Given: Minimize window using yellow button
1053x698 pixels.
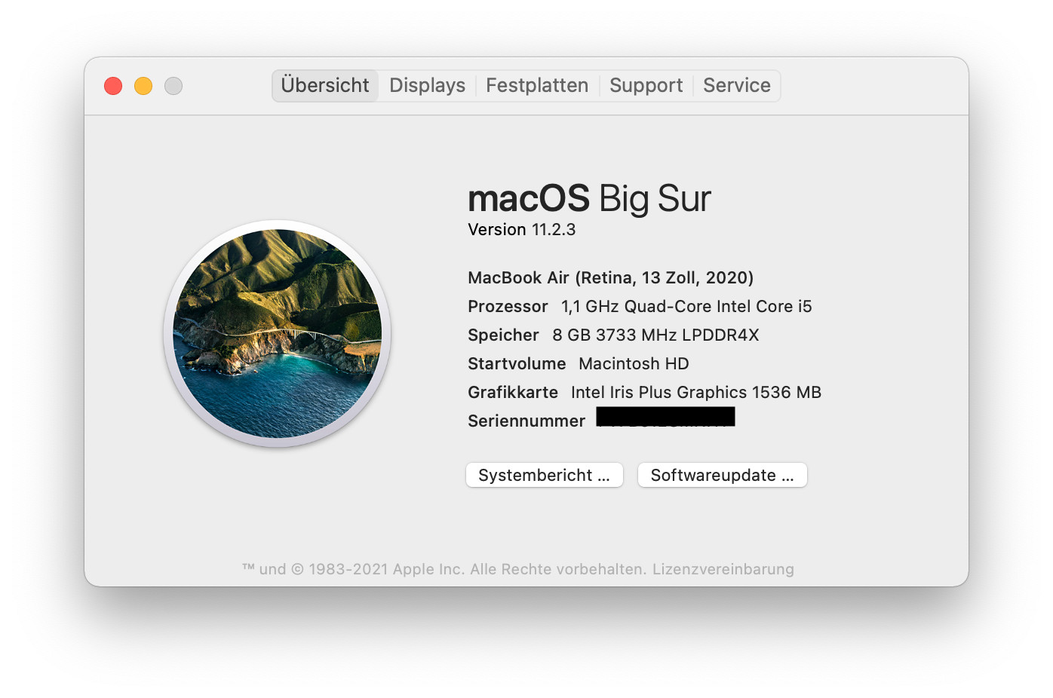Looking at the screenshot, I should click(143, 86).
